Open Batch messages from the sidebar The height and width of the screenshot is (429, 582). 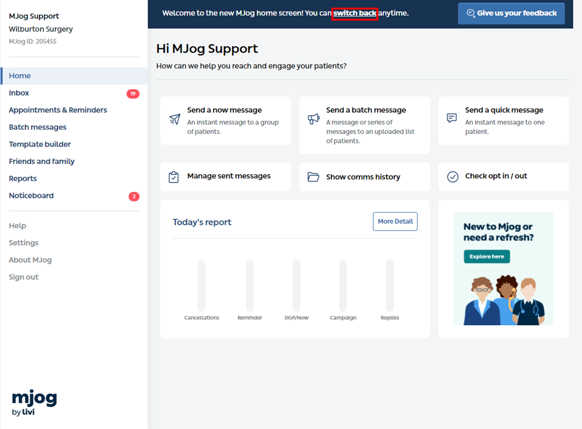(x=37, y=127)
